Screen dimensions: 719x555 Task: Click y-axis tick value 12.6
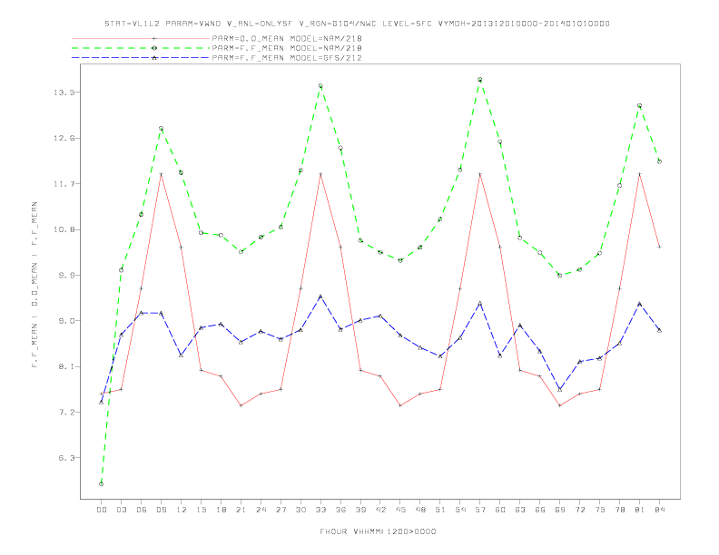pyautogui.click(x=64, y=138)
